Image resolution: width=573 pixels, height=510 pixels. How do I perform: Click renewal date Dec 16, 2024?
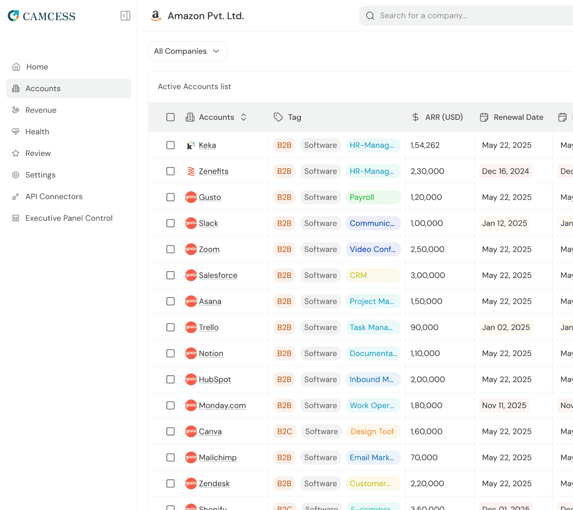(505, 171)
